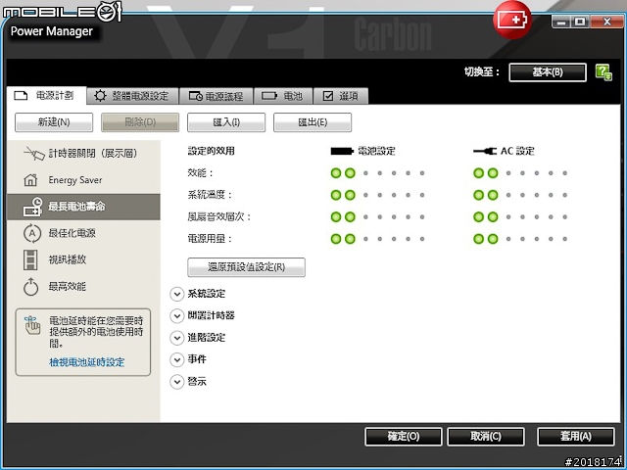This screenshot has width=627, height=470.
Task: Click the battery icon beside 電池設定
Action: 342,151
